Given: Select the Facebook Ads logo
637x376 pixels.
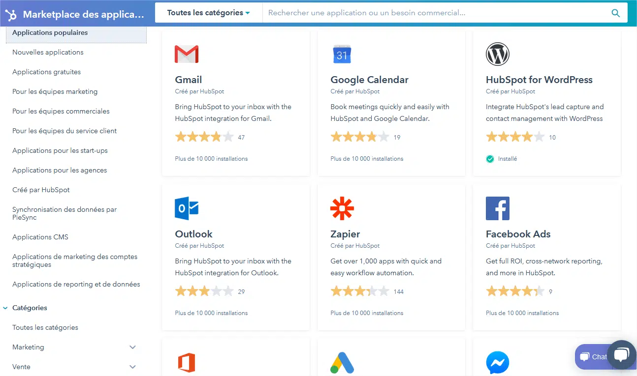Looking at the screenshot, I should tap(497, 208).
